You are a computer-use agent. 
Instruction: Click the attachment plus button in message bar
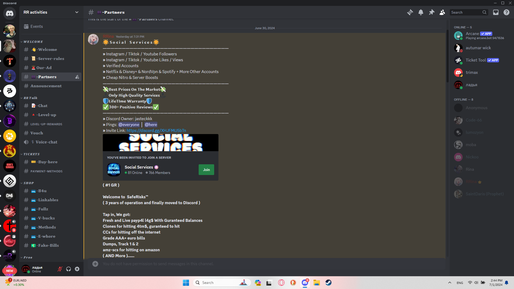pos(95,264)
